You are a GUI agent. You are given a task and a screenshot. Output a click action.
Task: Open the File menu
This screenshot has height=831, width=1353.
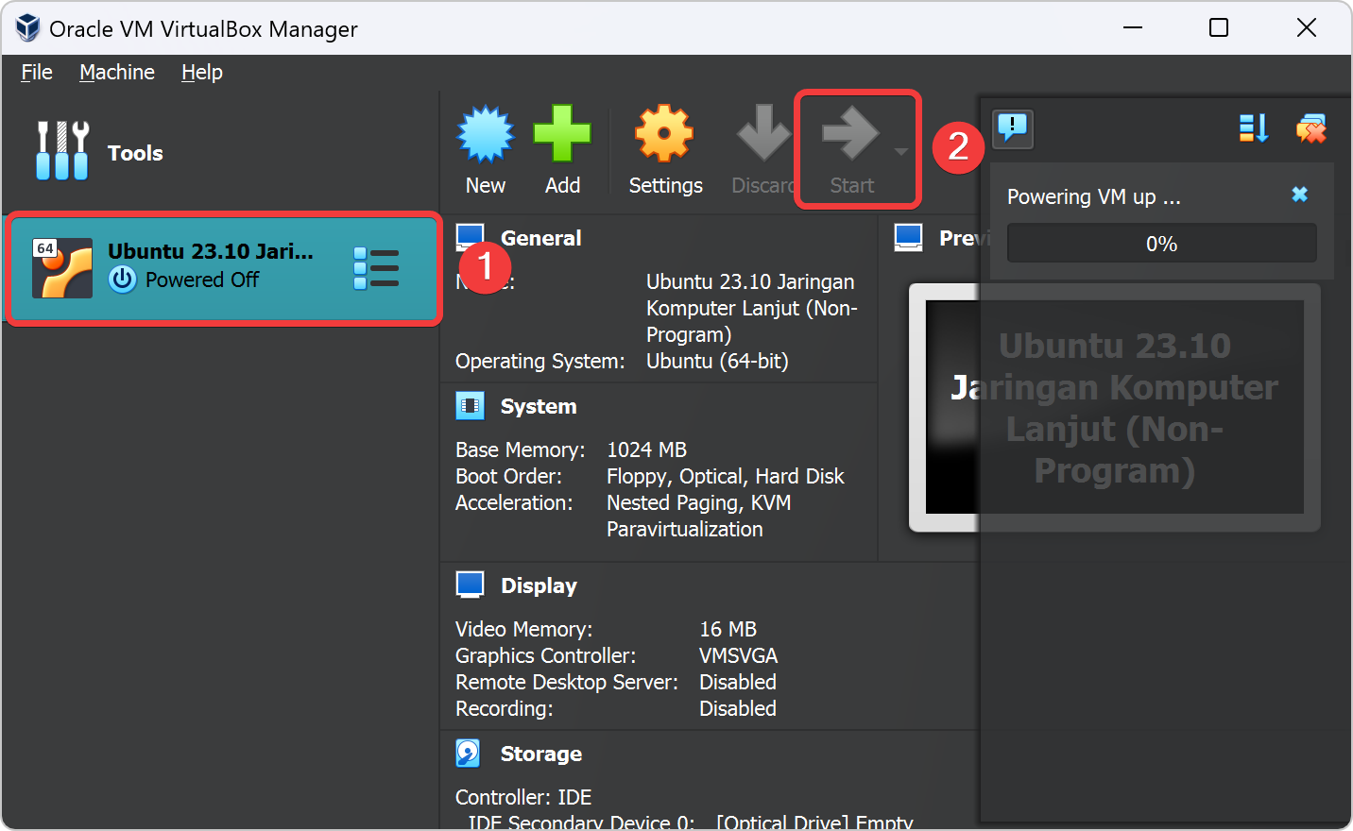[x=37, y=72]
